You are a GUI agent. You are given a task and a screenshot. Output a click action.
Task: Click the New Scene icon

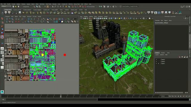(13, 7)
